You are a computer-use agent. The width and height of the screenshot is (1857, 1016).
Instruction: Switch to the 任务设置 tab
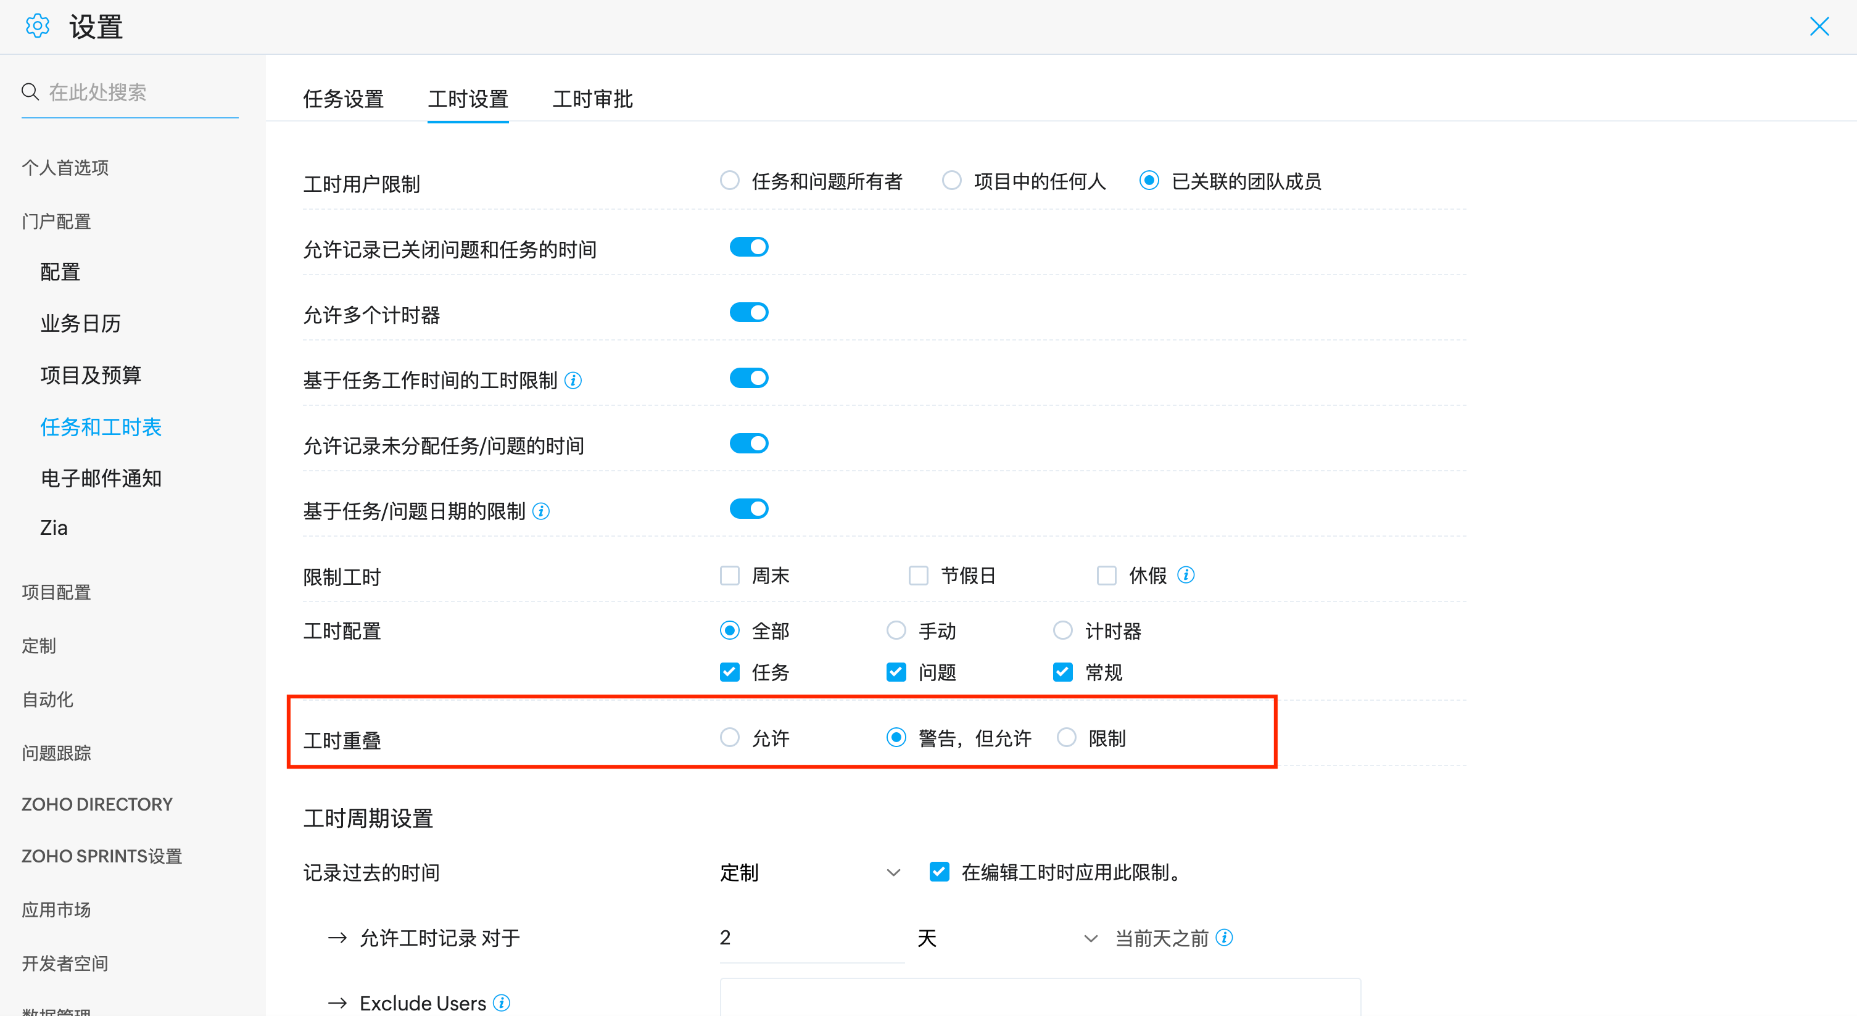coord(343,99)
